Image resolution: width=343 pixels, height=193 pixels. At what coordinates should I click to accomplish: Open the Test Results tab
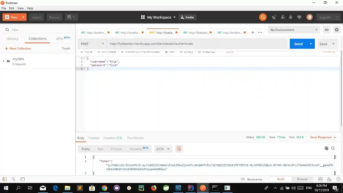coord(135,138)
